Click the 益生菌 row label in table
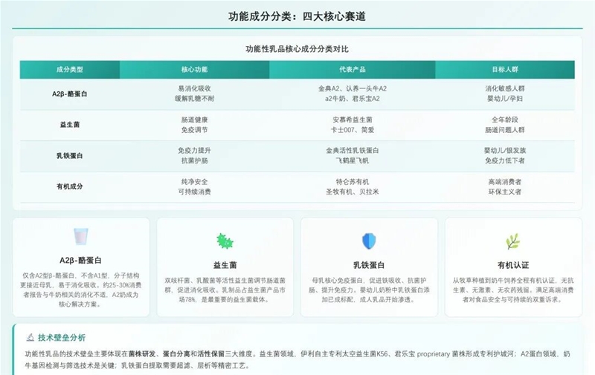Image resolution: width=595 pixels, height=375 pixels. click(70, 125)
